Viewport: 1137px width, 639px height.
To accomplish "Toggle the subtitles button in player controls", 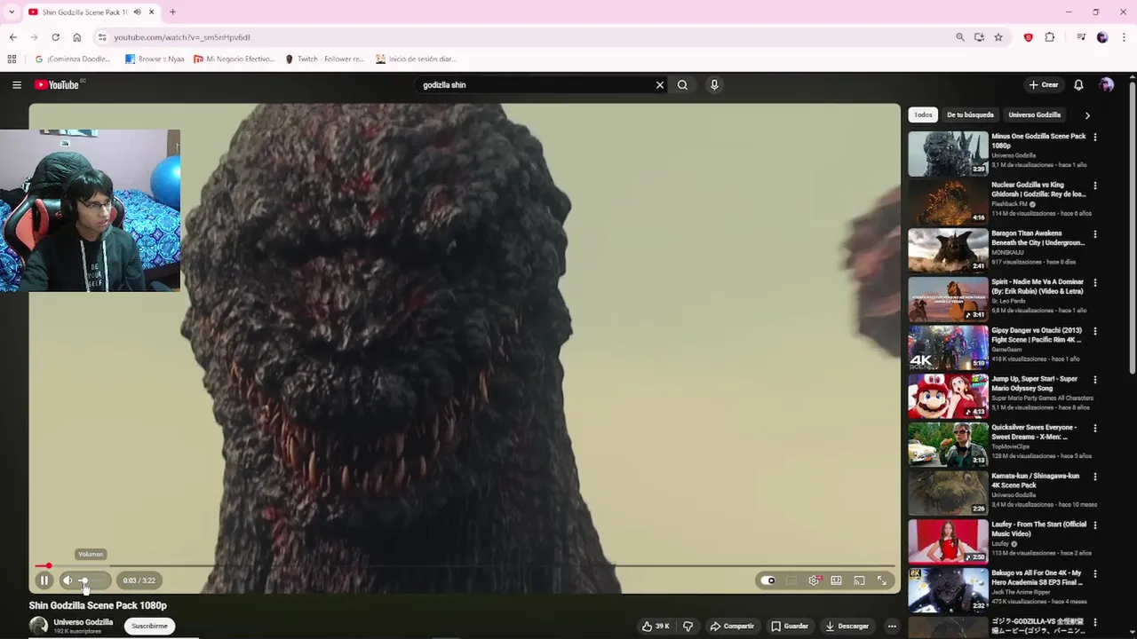I will tap(791, 580).
